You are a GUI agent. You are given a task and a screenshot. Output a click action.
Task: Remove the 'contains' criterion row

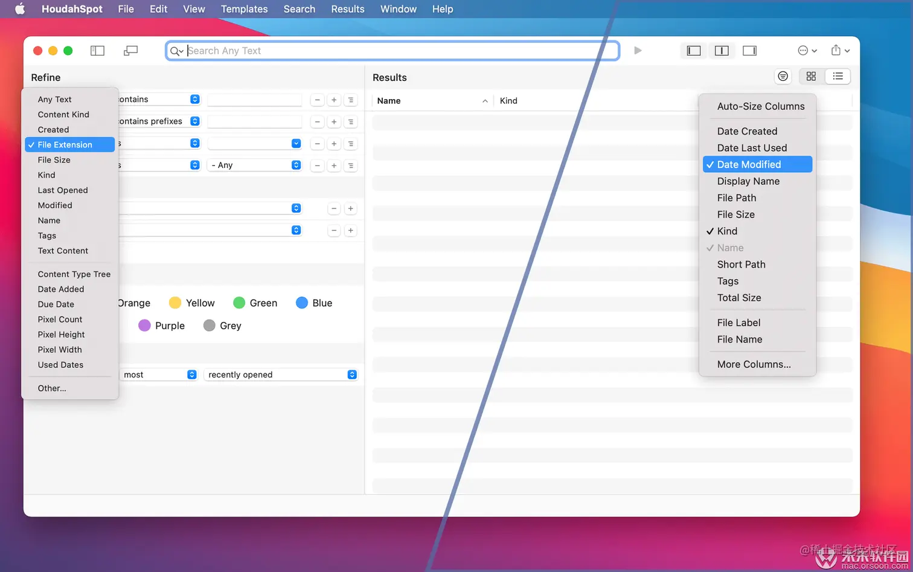click(x=317, y=100)
